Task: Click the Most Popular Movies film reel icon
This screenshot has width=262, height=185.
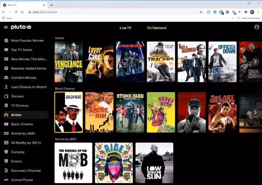Action: pos(6,40)
